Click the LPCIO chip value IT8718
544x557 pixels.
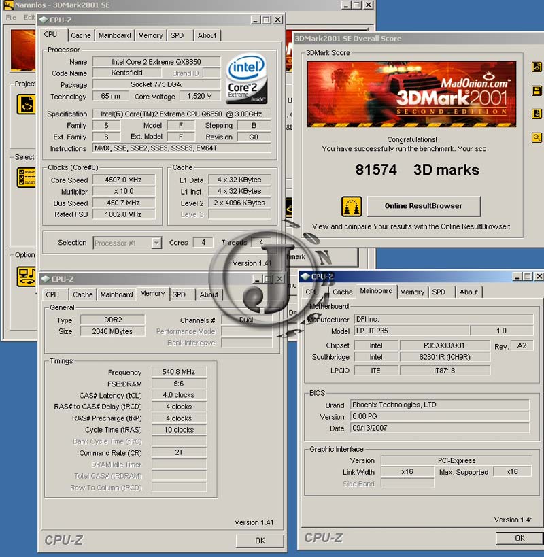(445, 371)
